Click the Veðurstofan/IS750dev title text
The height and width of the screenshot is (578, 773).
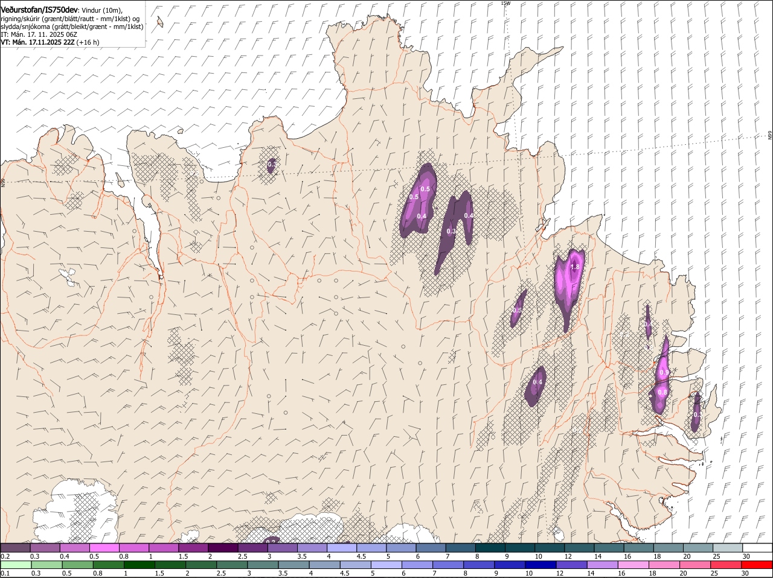point(39,10)
